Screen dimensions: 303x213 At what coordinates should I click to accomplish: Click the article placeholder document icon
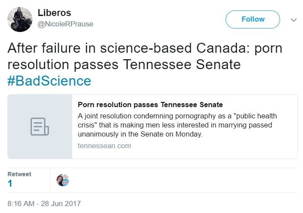(40, 127)
